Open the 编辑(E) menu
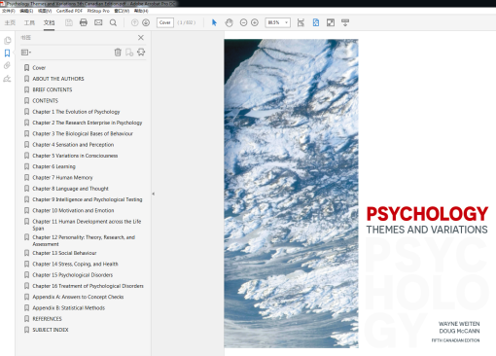 coord(26,11)
